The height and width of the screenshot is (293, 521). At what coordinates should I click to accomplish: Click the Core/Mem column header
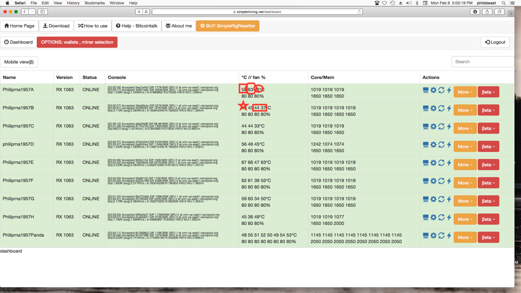point(322,77)
